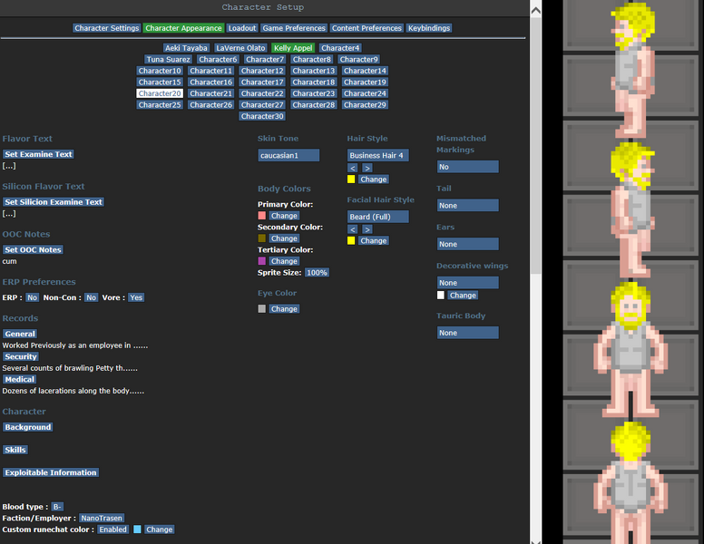Click the yellow hair color swatch
The height and width of the screenshot is (544, 704).
point(351,180)
